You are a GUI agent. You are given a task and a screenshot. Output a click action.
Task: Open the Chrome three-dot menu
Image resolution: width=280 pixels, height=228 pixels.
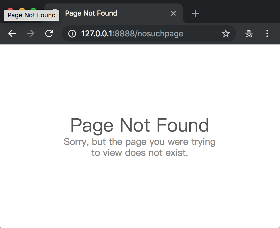(267, 34)
